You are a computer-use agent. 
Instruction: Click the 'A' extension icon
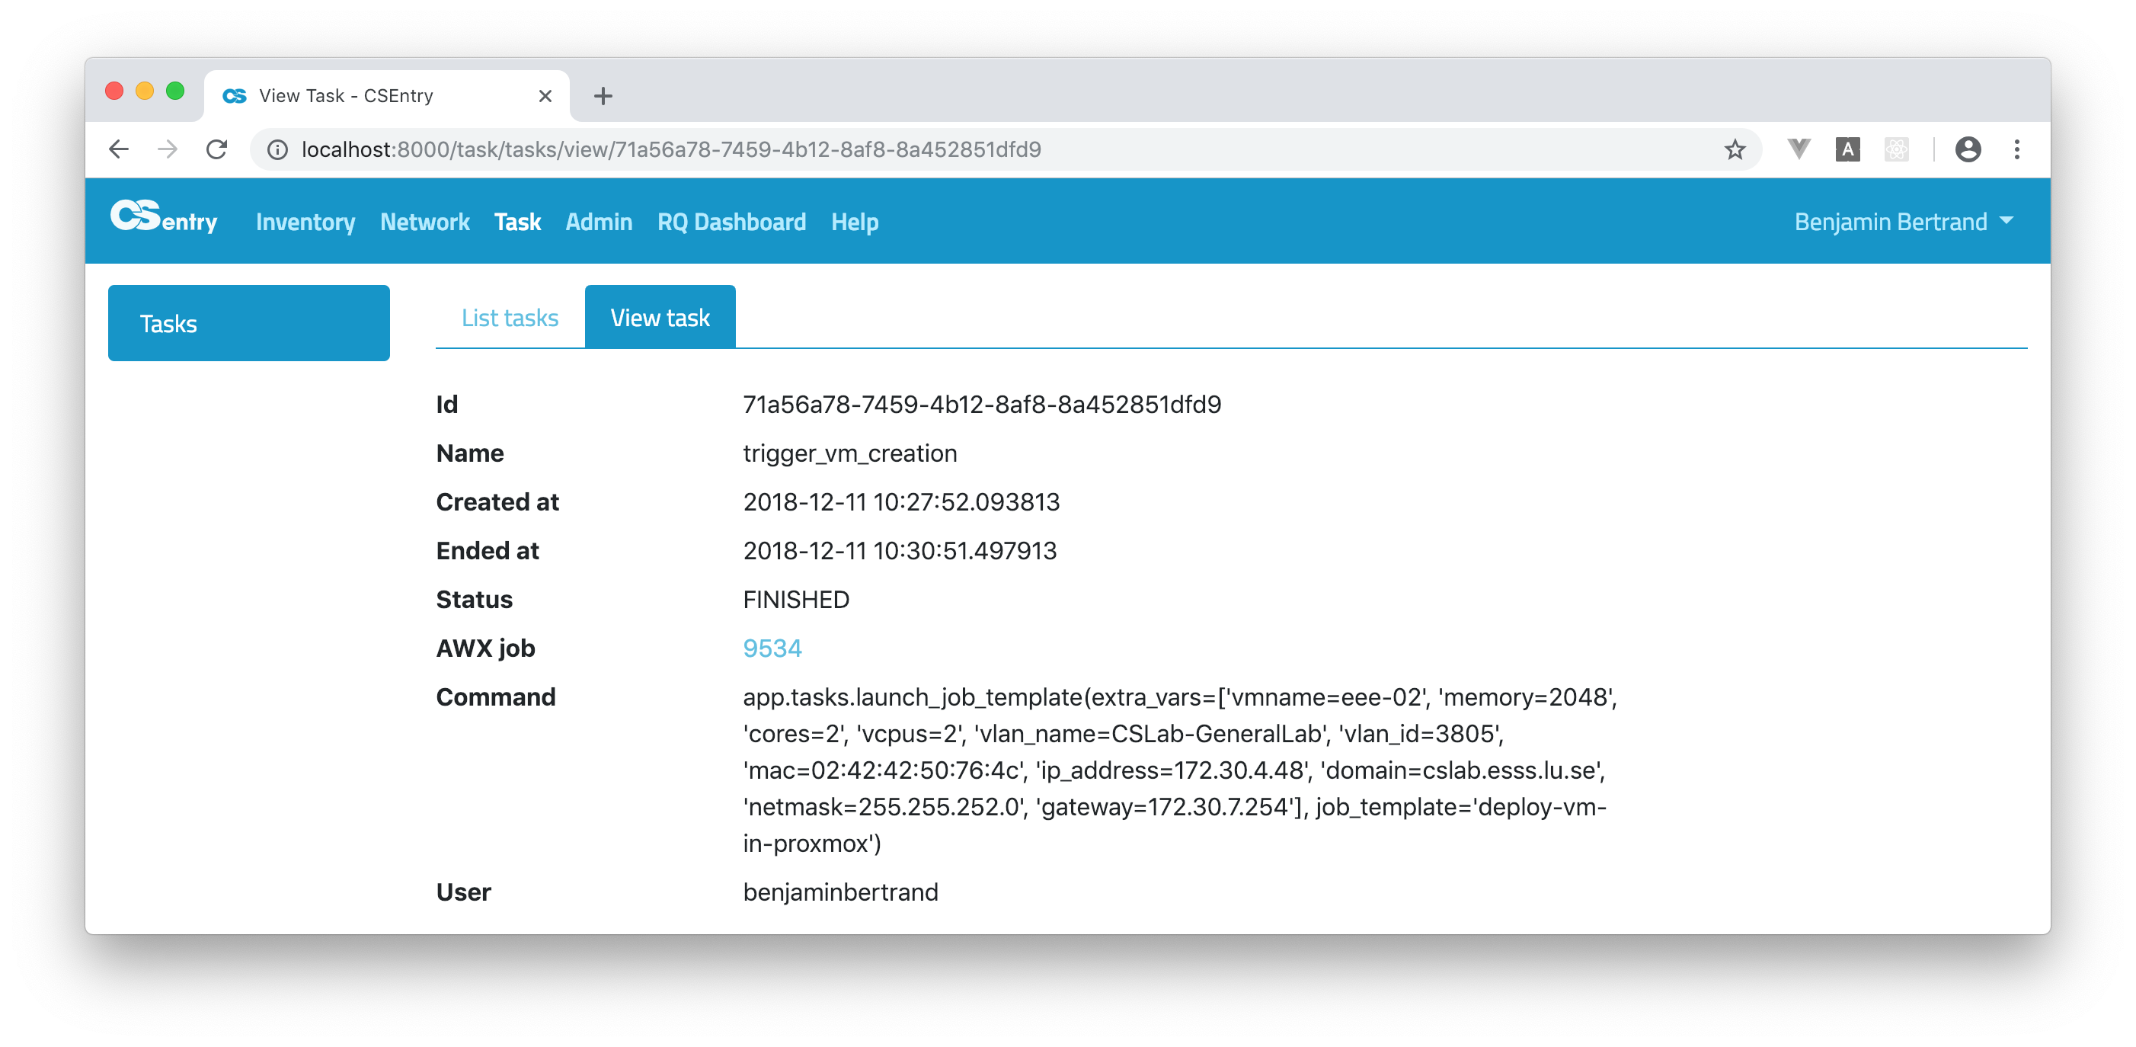point(1847,149)
